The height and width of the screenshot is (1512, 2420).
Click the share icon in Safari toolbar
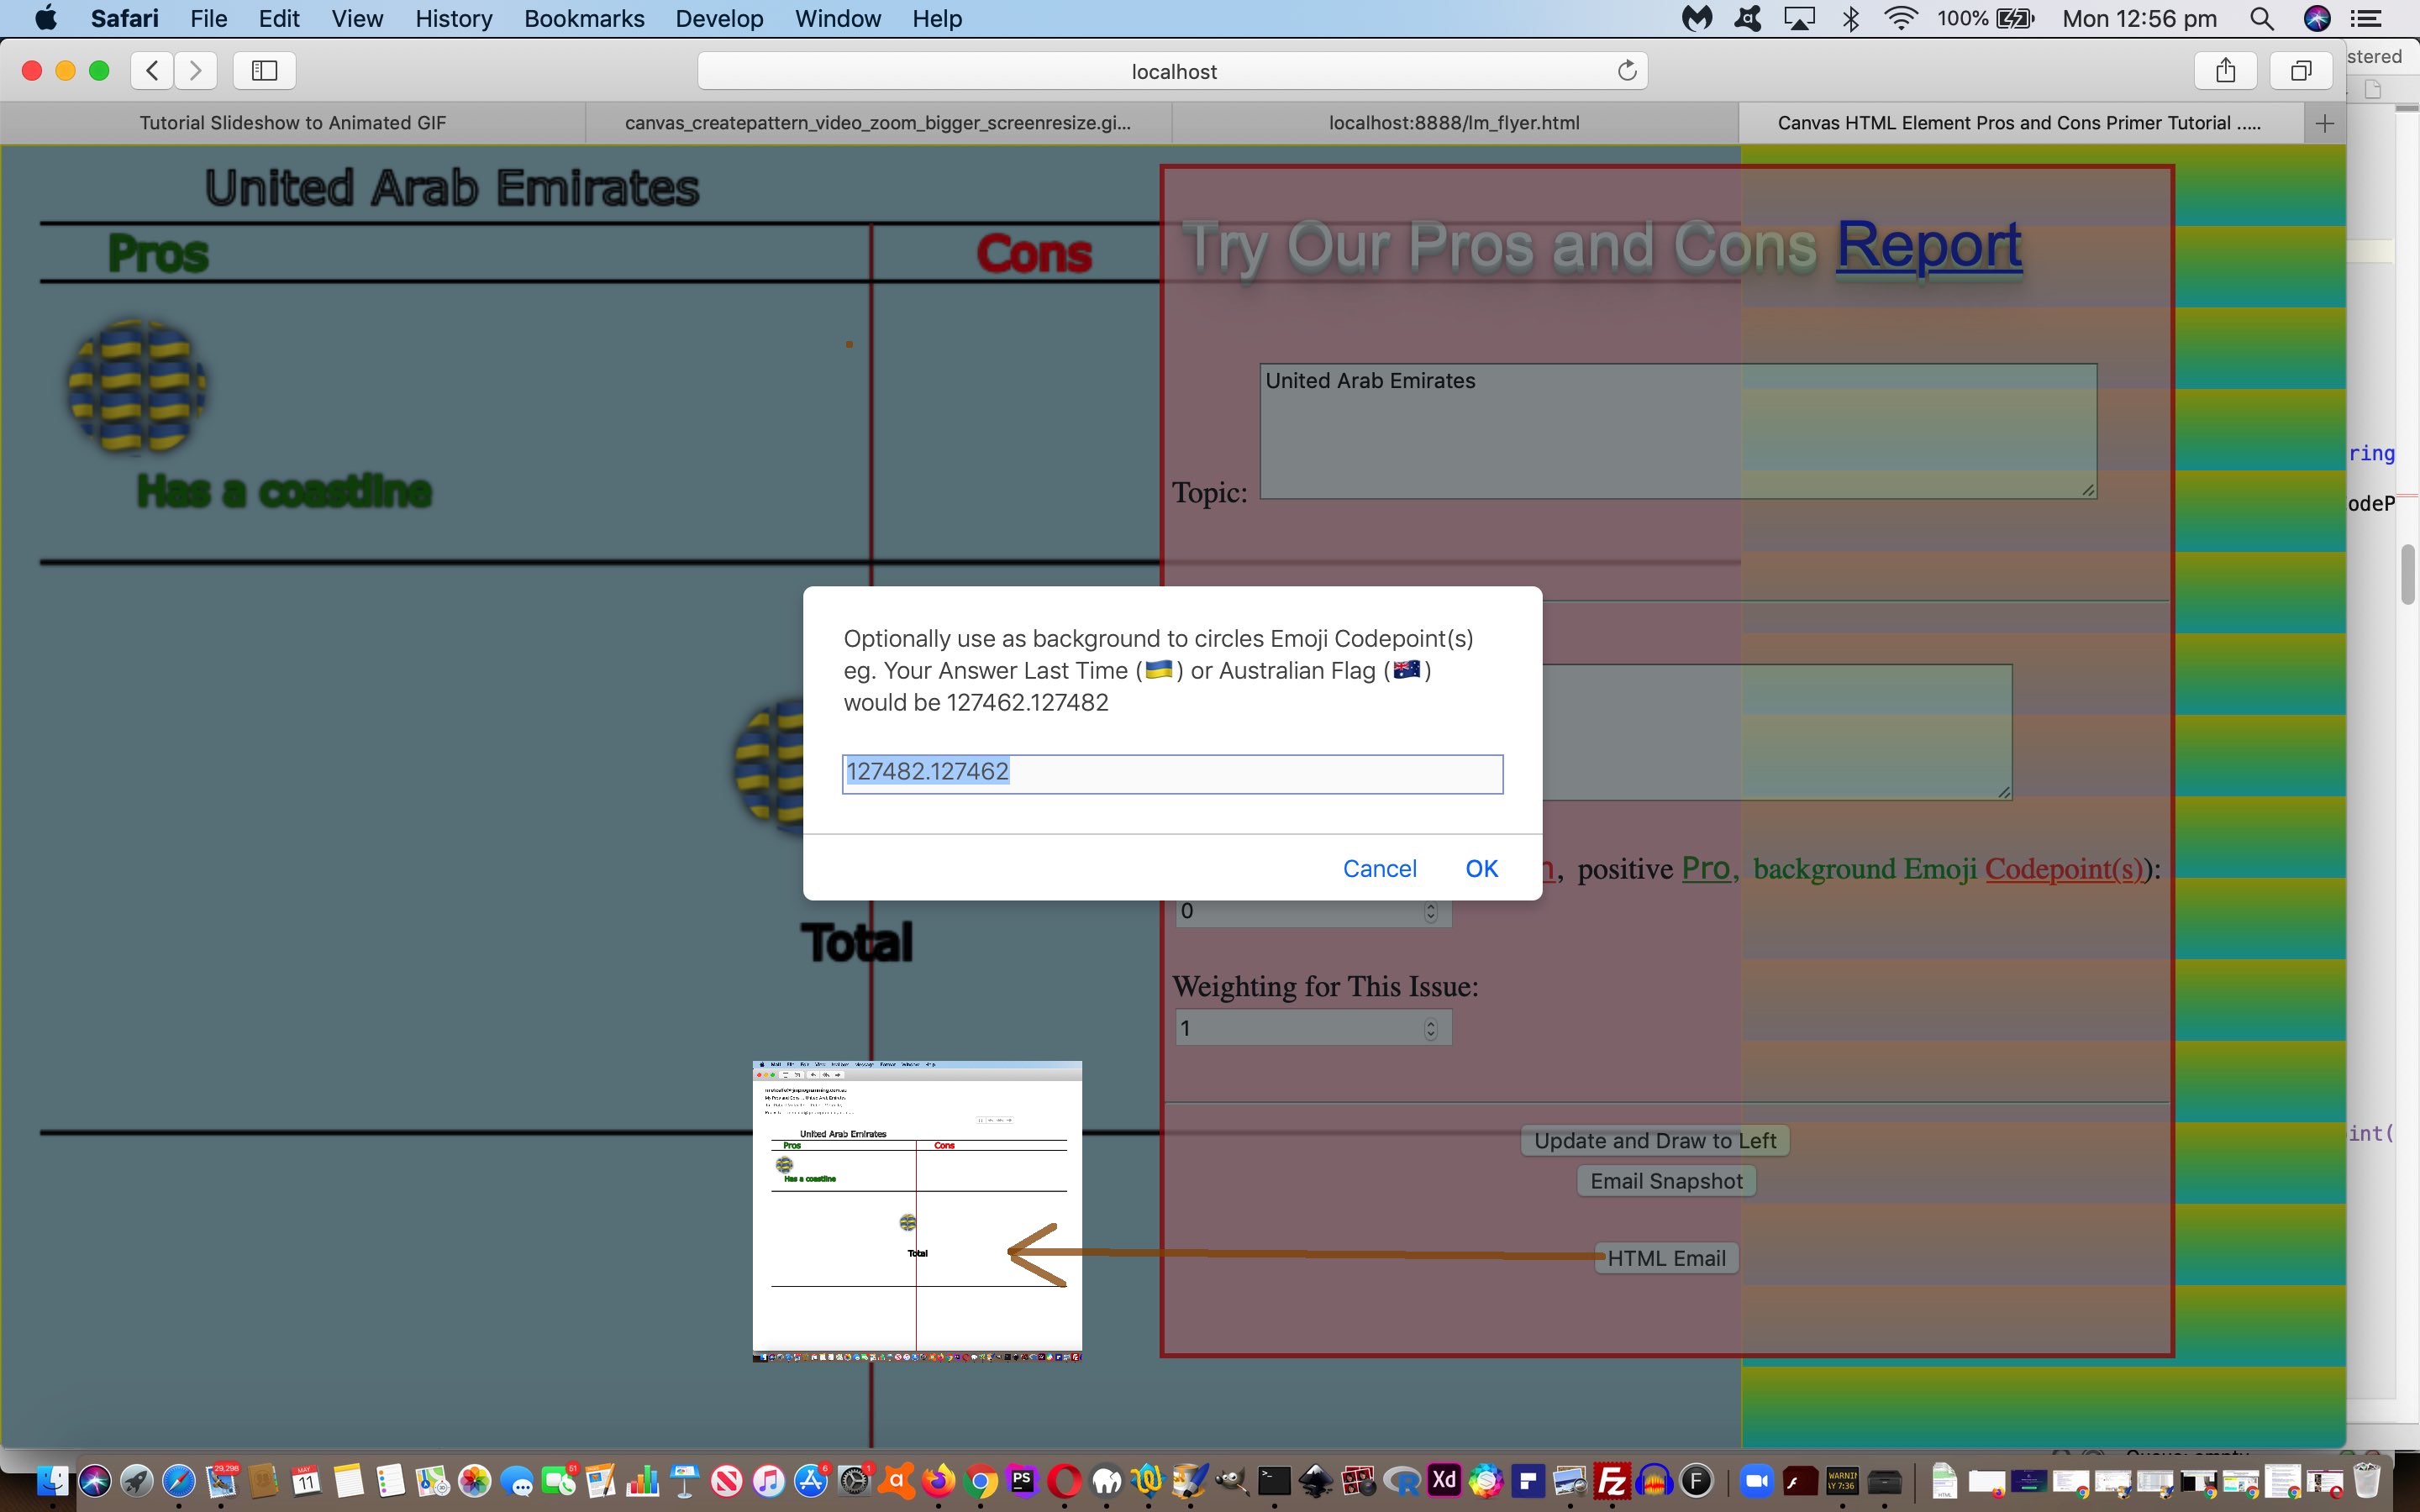pyautogui.click(x=2228, y=70)
